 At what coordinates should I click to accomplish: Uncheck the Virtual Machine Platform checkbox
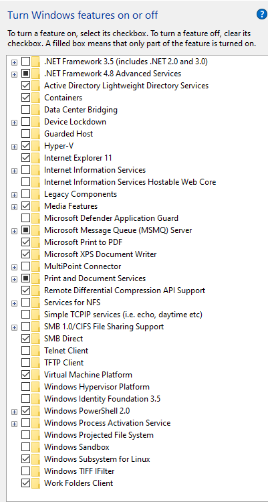tap(26, 375)
